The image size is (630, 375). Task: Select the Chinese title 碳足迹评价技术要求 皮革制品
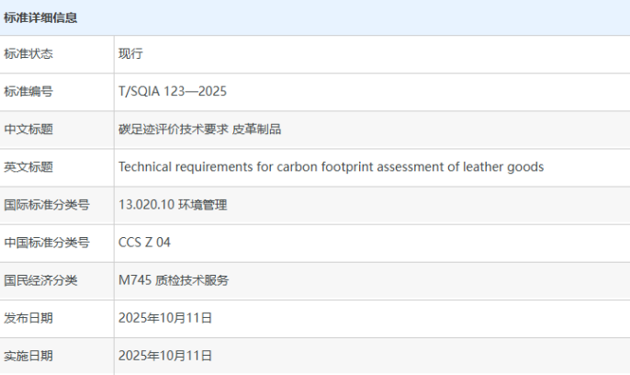(x=199, y=130)
